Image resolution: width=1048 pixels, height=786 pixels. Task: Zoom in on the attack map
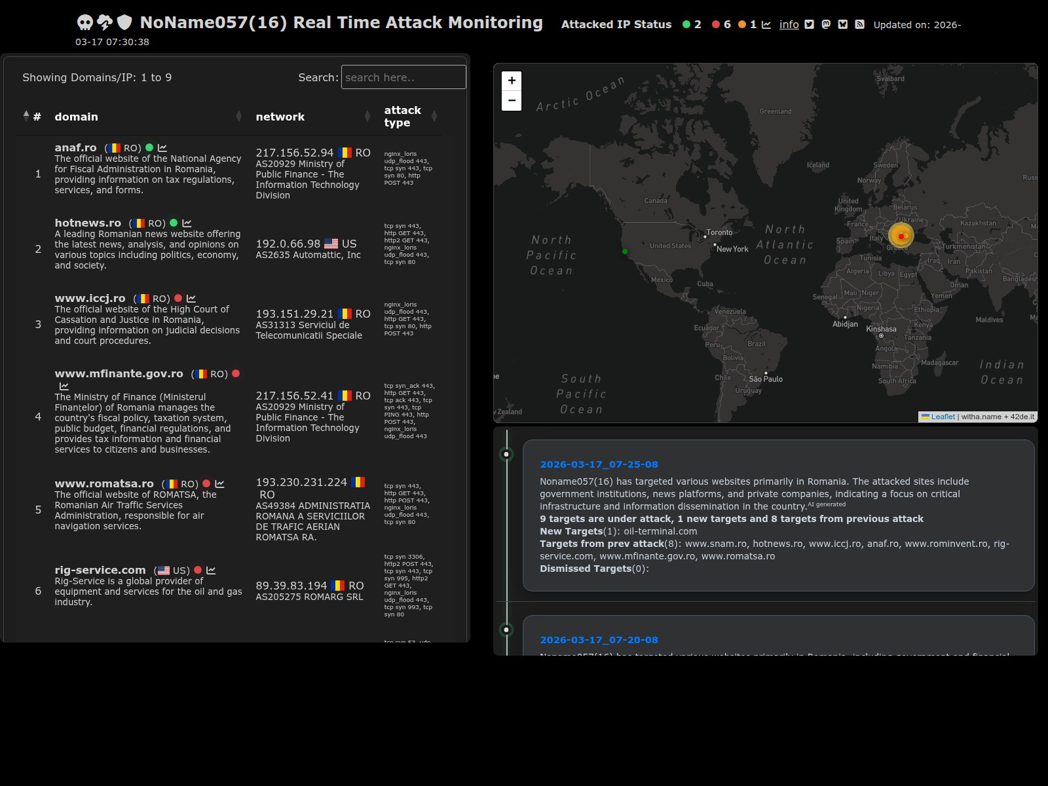512,81
